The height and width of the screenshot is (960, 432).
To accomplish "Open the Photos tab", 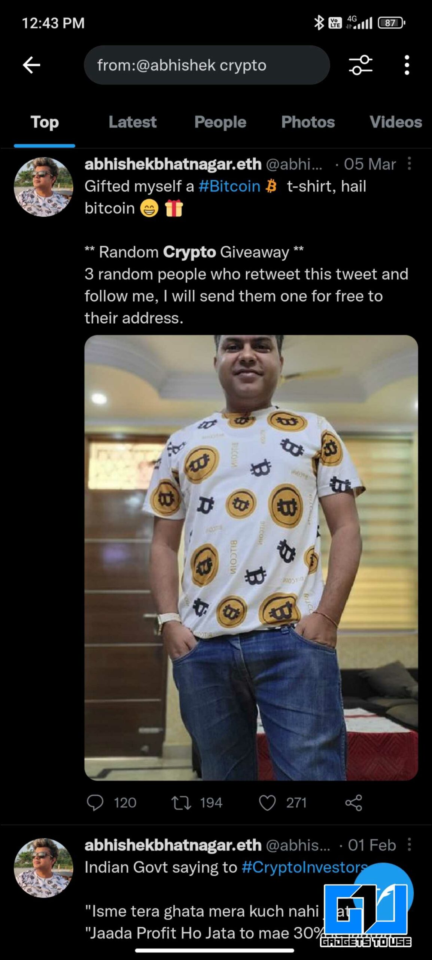I will click(308, 122).
